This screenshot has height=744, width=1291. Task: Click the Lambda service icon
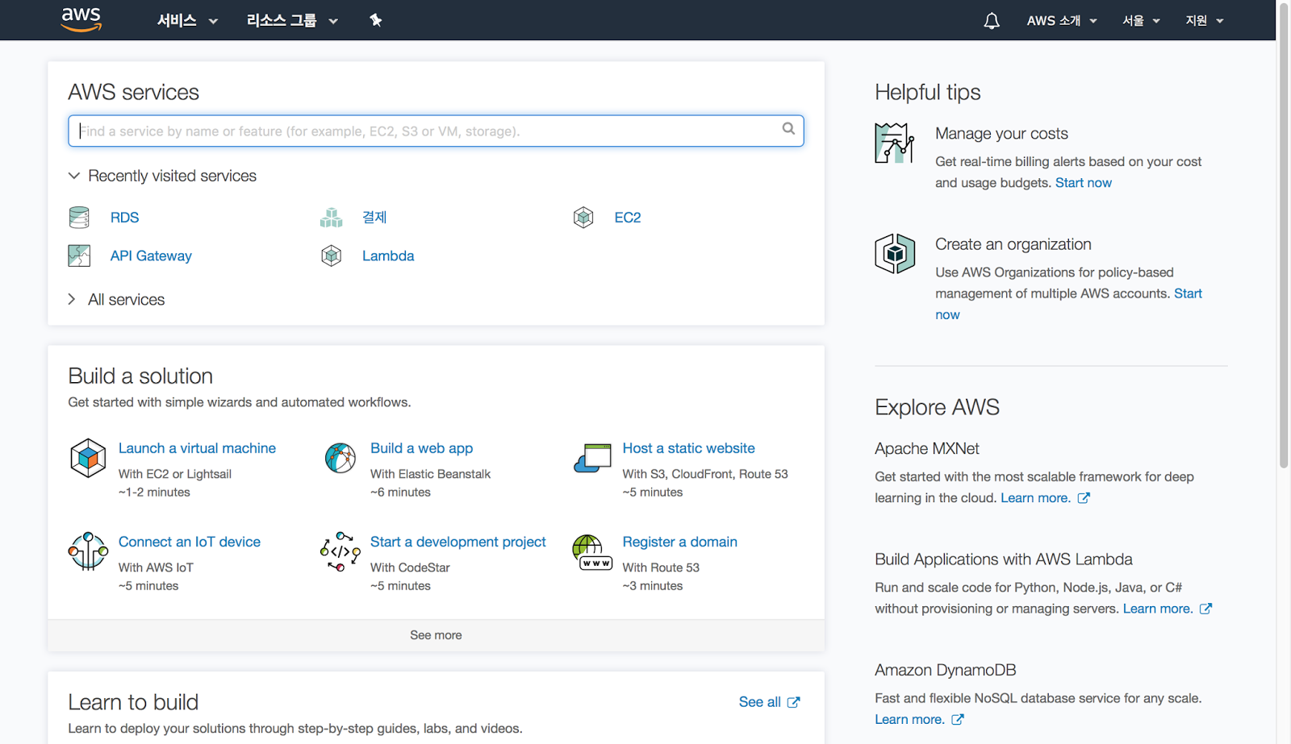(331, 256)
